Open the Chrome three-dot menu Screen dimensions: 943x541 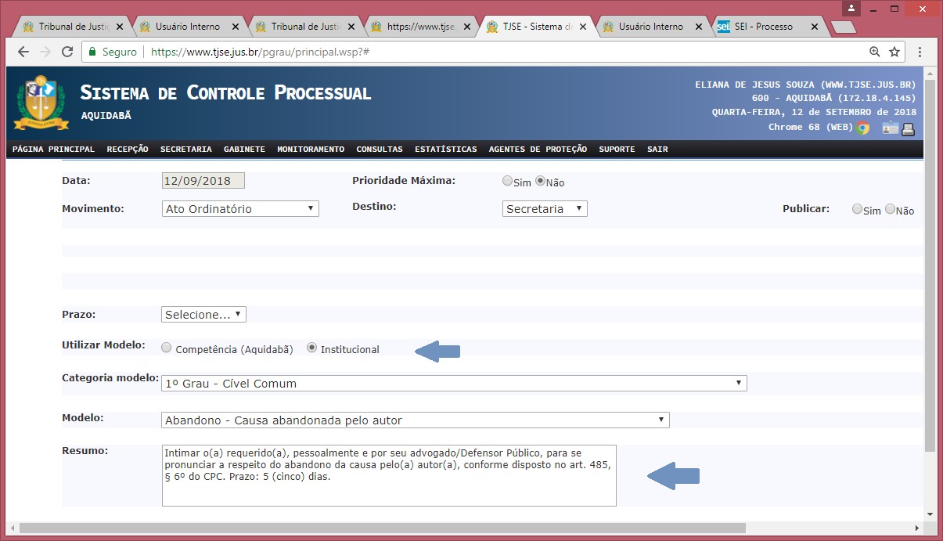coord(920,52)
